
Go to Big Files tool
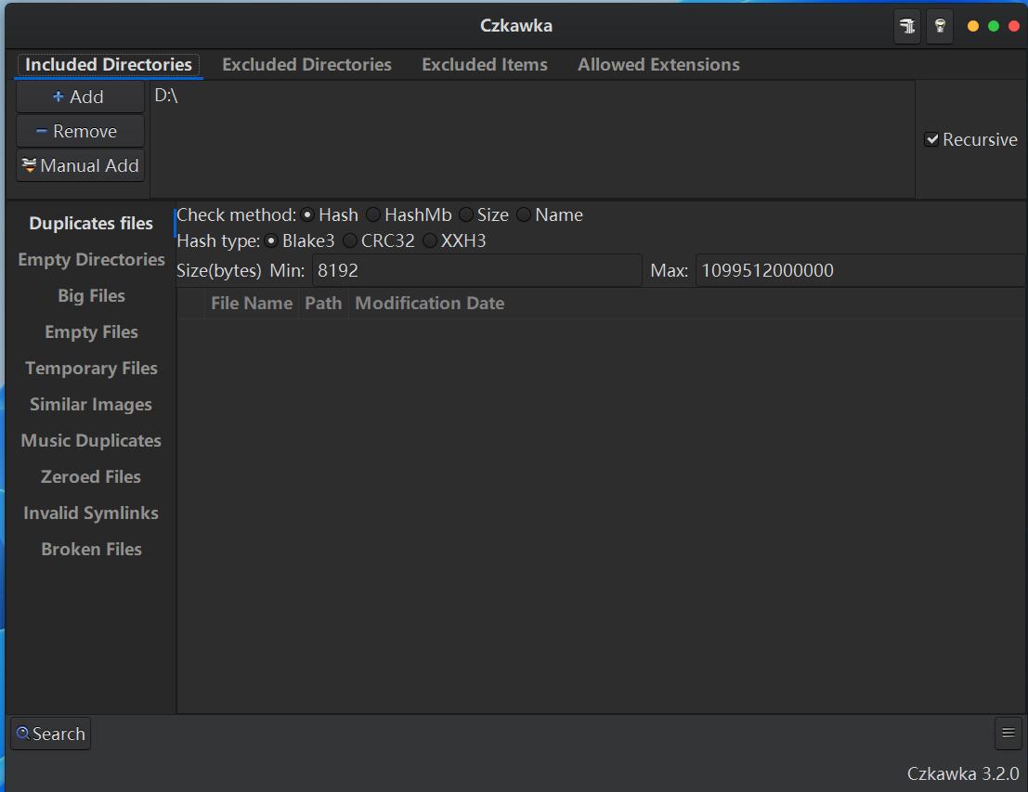click(91, 296)
